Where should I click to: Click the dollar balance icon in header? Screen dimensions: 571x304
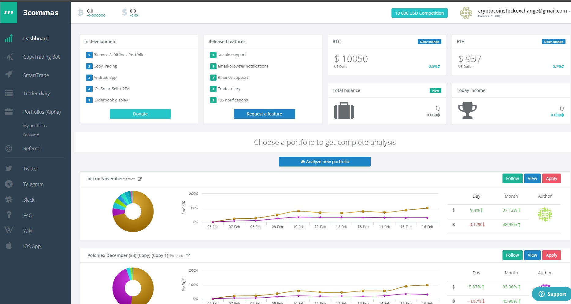pyautogui.click(x=124, y=12)
